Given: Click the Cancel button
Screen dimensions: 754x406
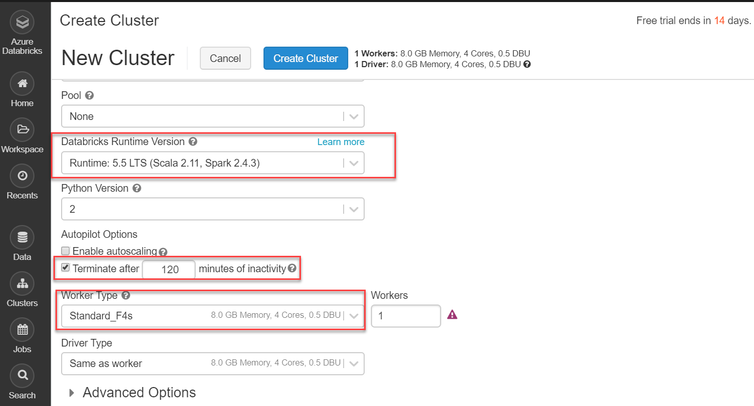Looking at the screenshot, I should pos(225,58).
